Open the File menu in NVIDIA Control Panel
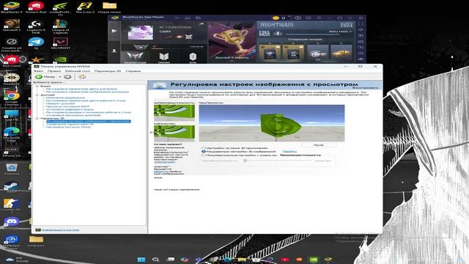Viewport: 469px width, 264px height. 39,71
